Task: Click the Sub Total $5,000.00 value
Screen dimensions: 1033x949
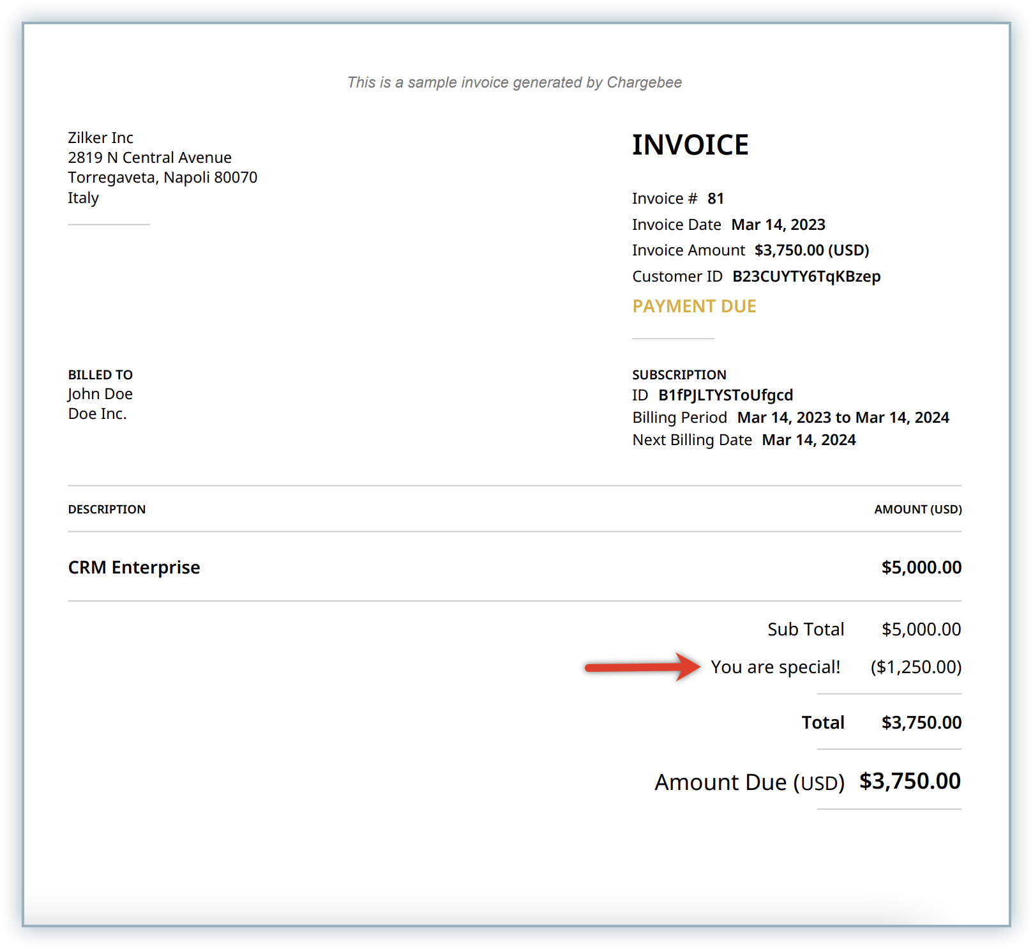Action: point(921,630)
